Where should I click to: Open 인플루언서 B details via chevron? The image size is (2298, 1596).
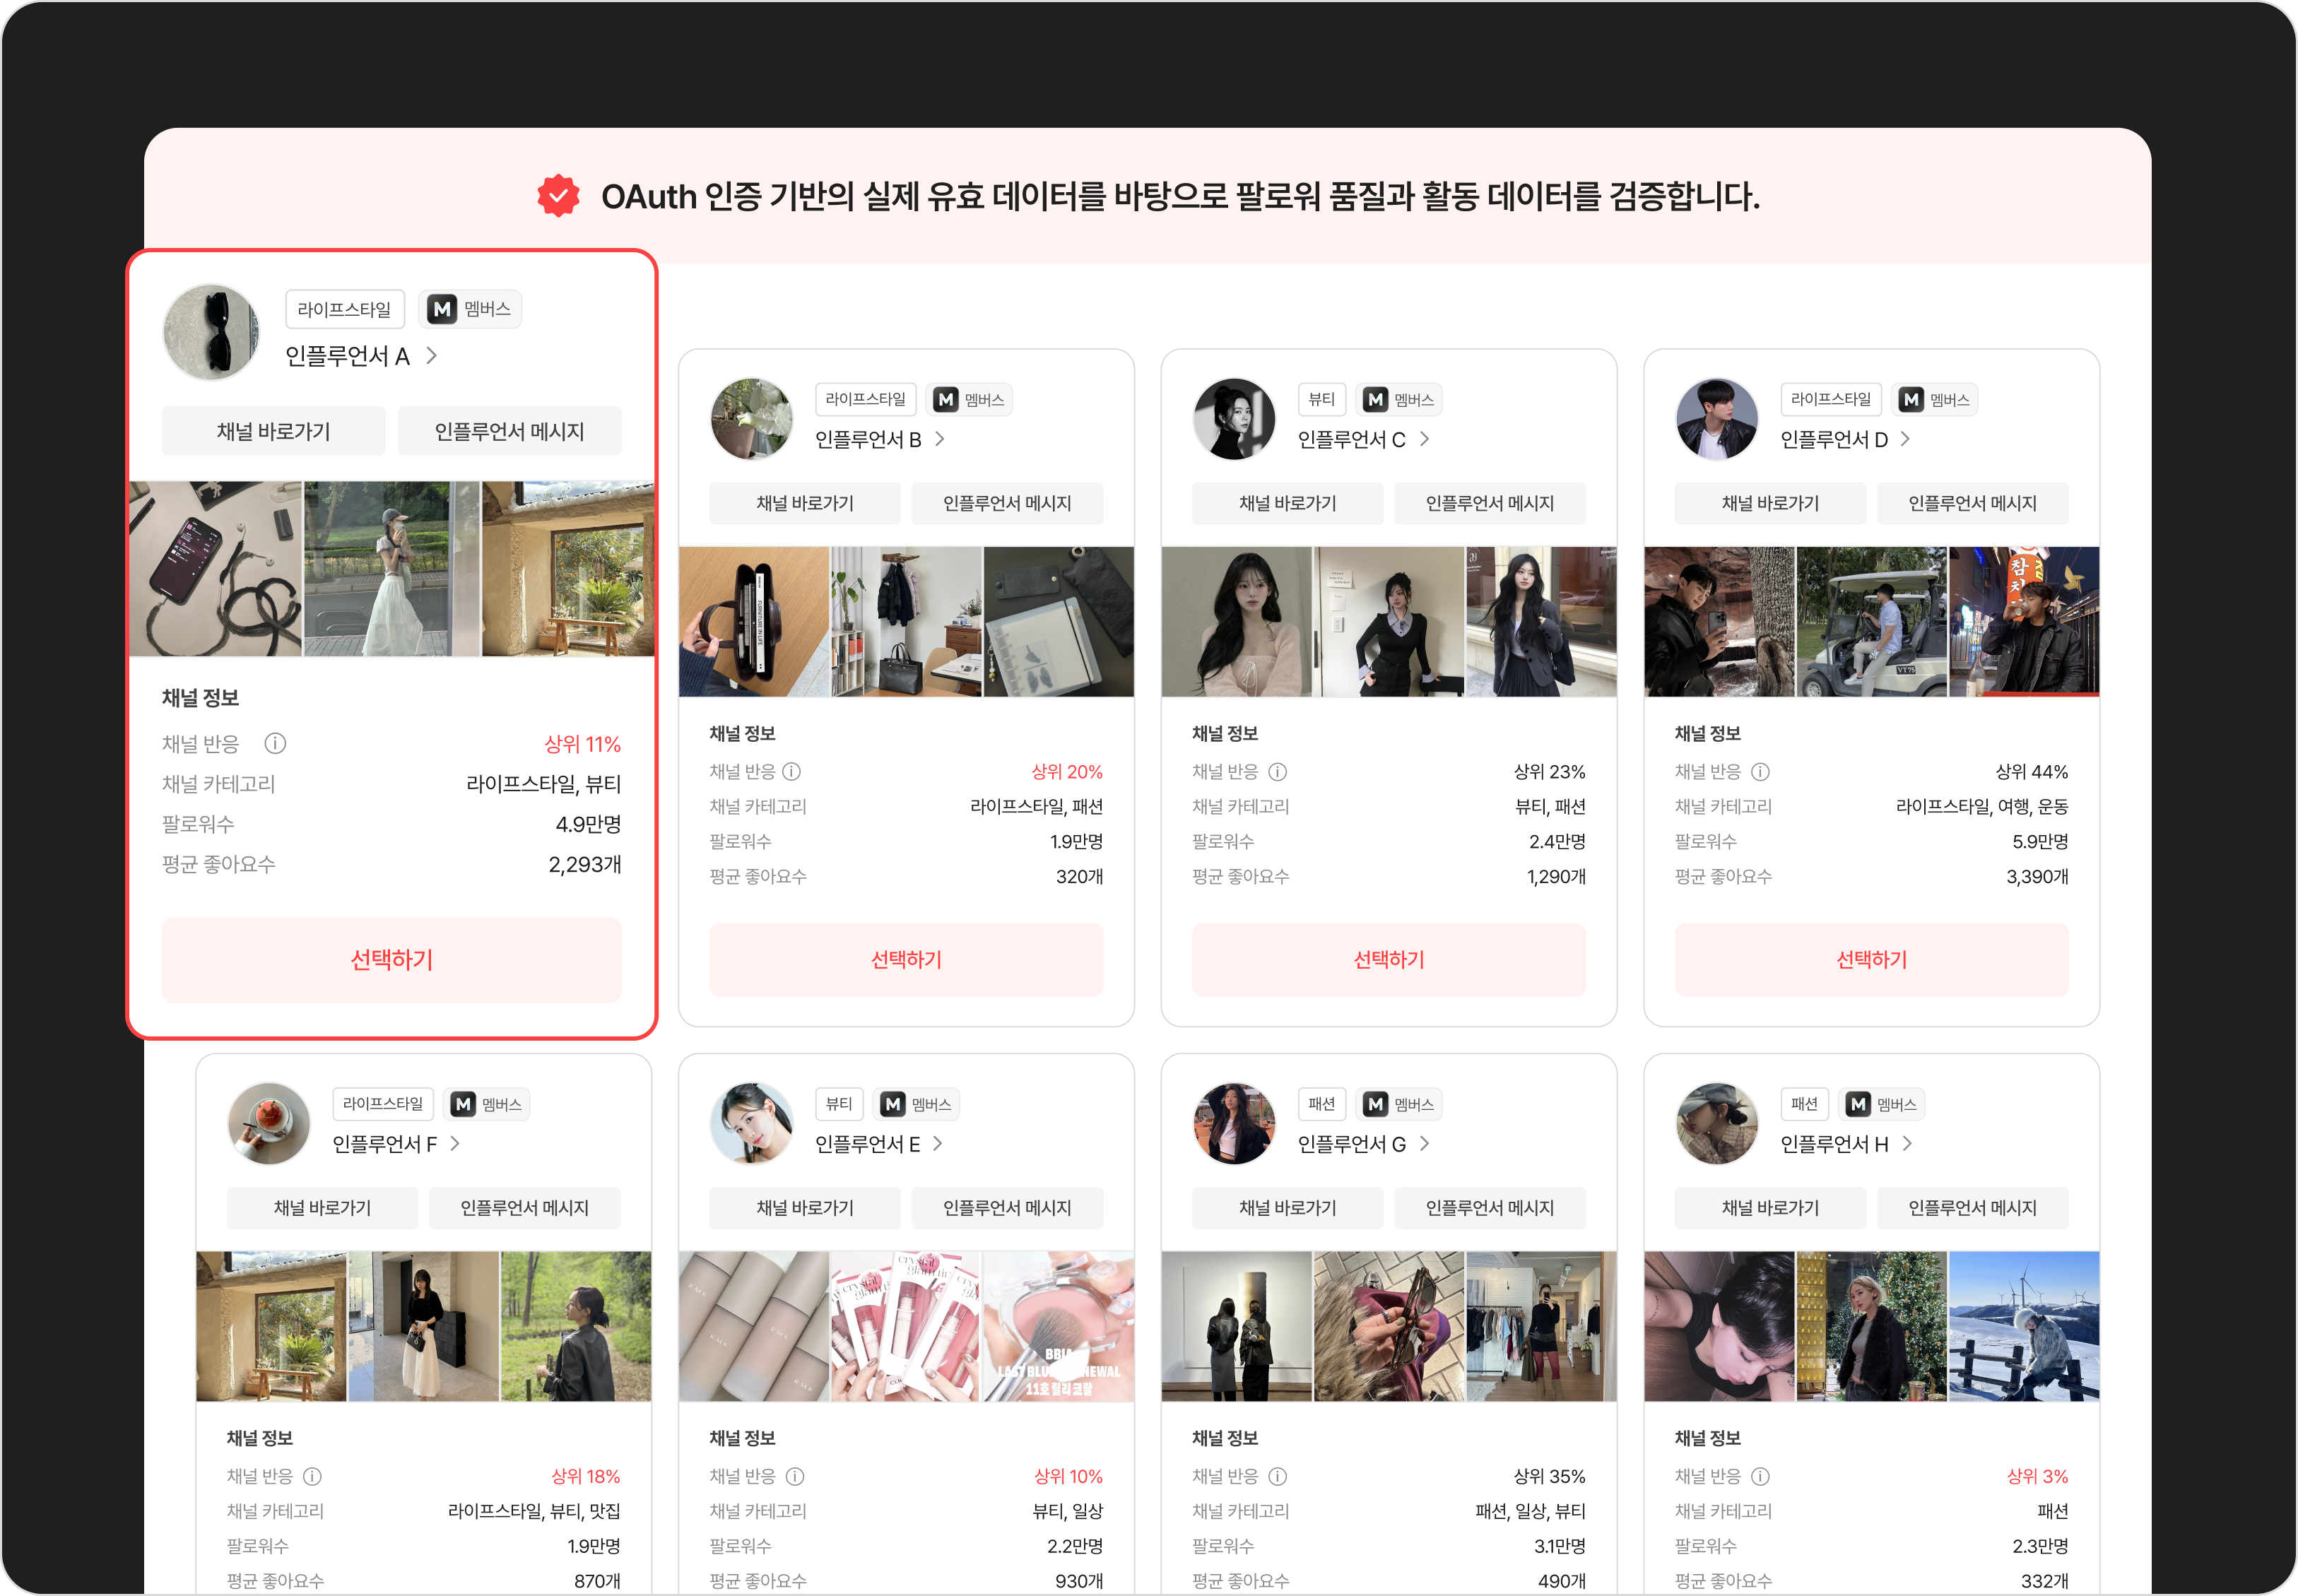click(940, 439)
